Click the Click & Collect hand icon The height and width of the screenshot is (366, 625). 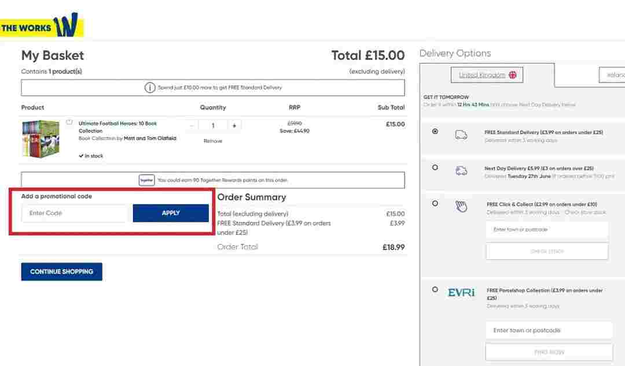pyautogui.click(x=461, y=206)
